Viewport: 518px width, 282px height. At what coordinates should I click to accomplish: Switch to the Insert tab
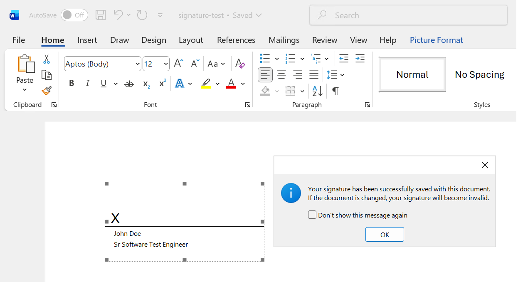point(87,40)
